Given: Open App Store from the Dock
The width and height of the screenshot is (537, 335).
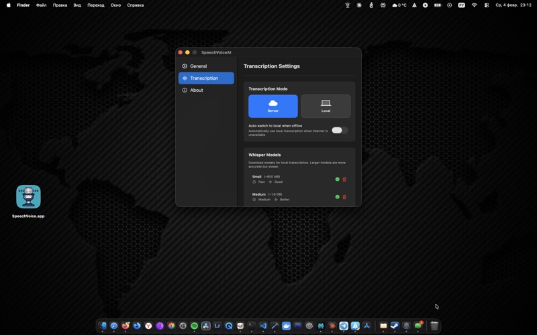Looking at the screenshot, I should tap(367, 326).
